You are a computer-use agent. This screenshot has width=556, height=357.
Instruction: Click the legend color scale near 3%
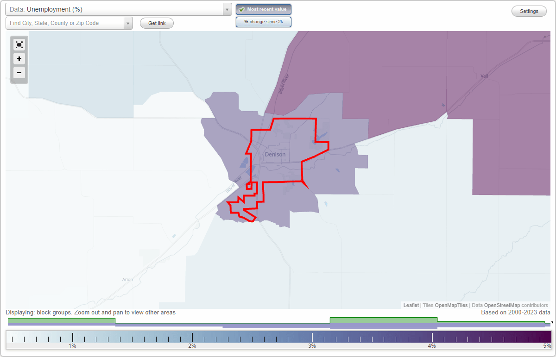click(312, 337)
